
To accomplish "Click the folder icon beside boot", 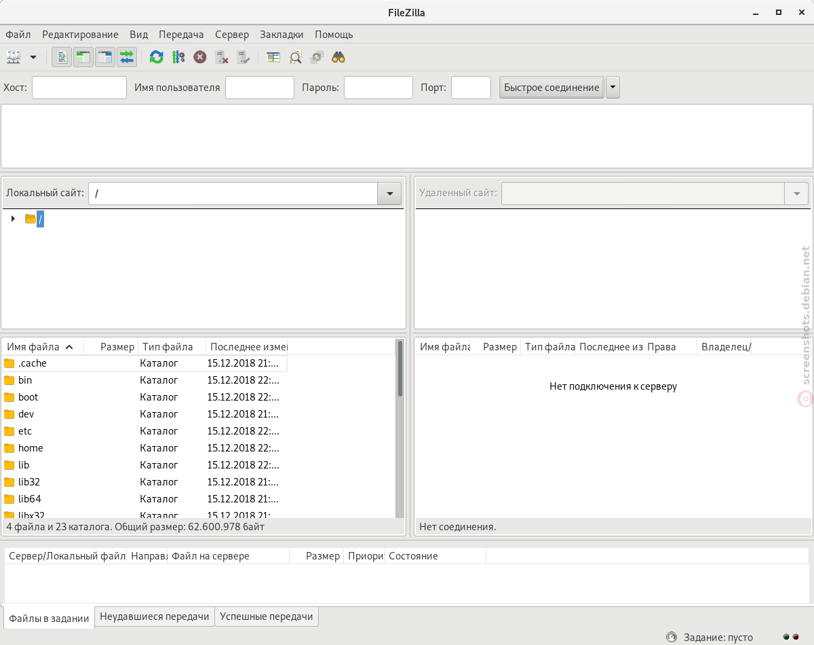I will (x=9, y=397).
